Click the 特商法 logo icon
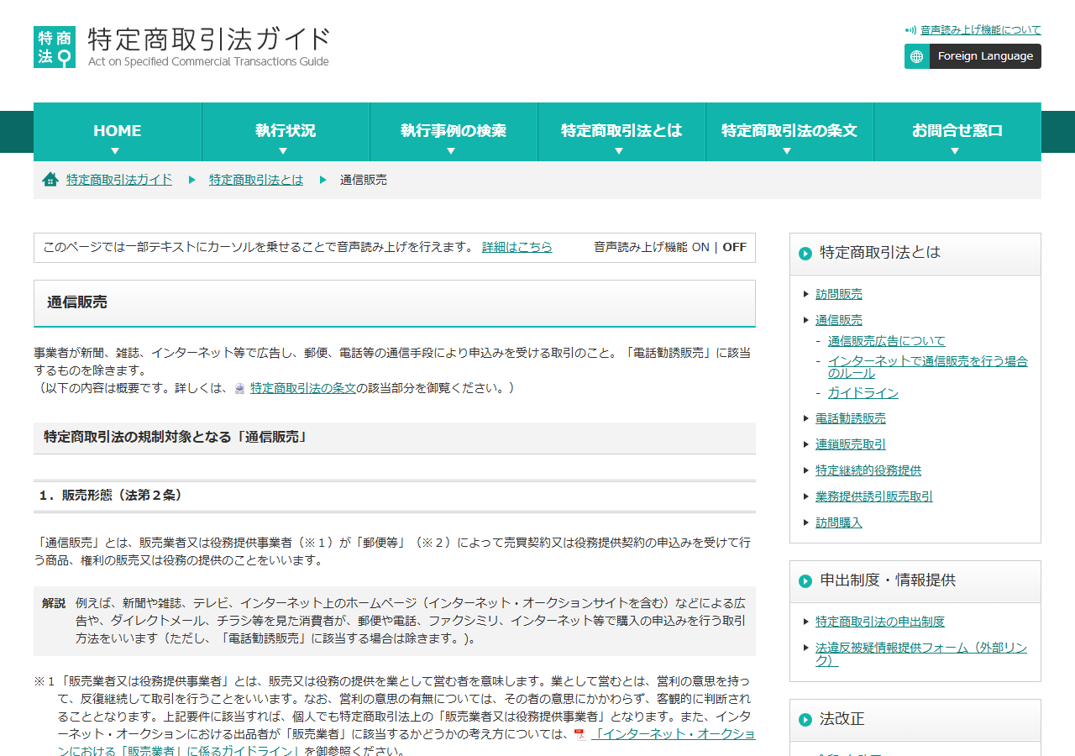 coord(55,47)
